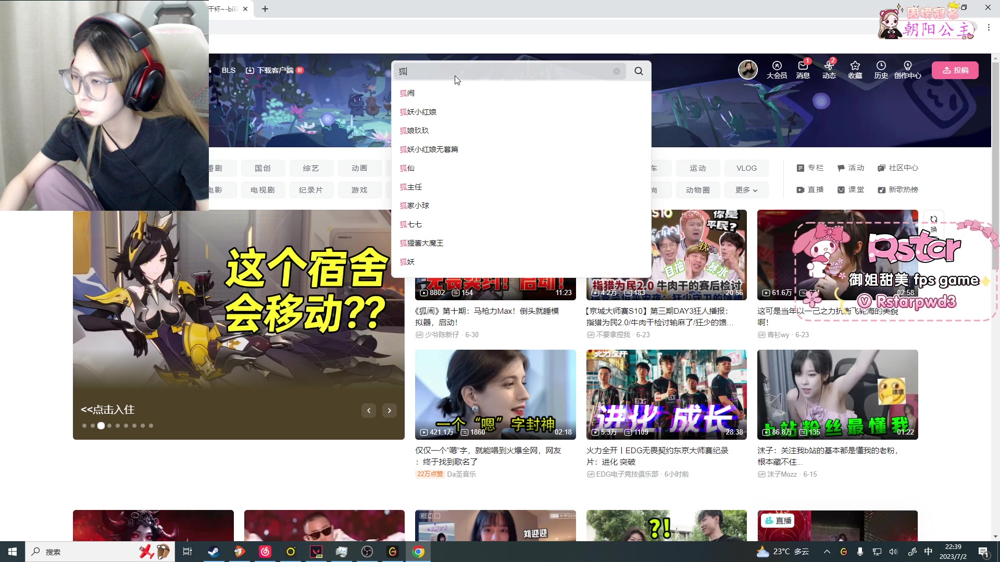Open the 这个宿舍会移动 banner
This screenshot has height=562, width=1000.
point(239,325)
